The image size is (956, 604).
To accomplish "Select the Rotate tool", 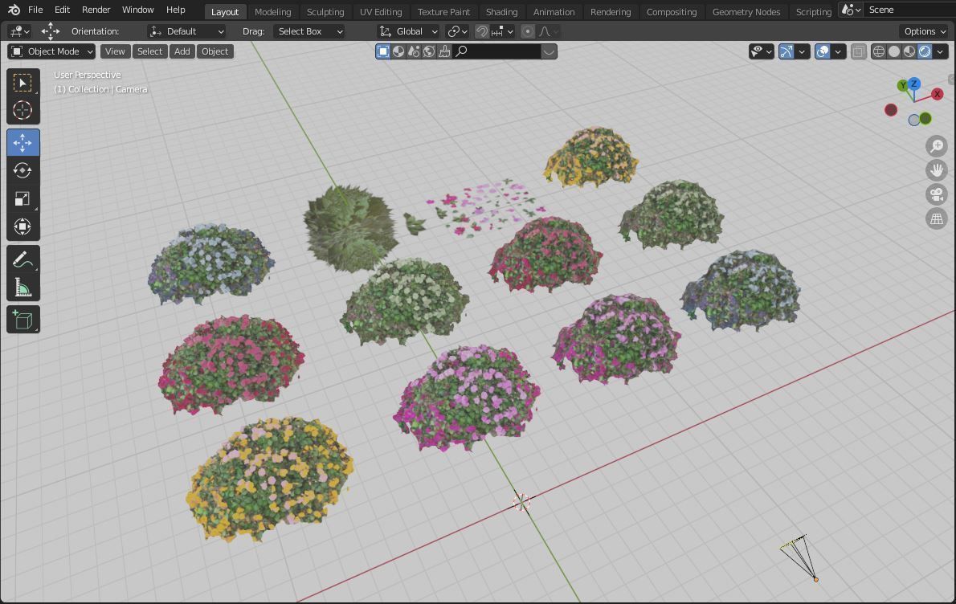I will pos(22,170).
